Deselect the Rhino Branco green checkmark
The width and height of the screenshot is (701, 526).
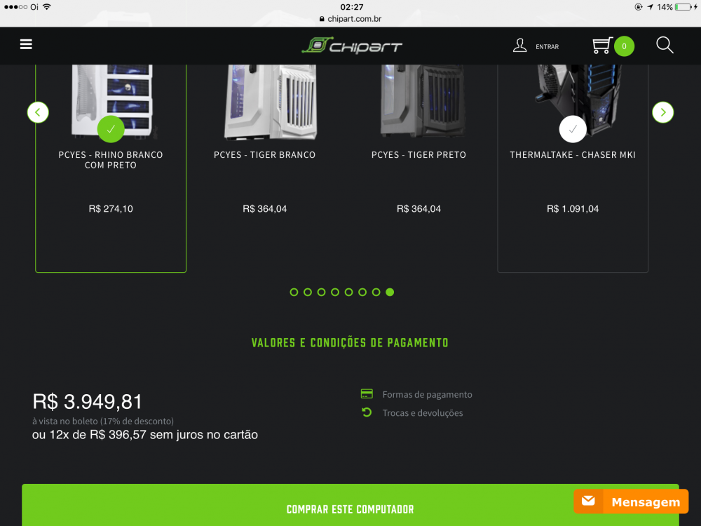111,129
